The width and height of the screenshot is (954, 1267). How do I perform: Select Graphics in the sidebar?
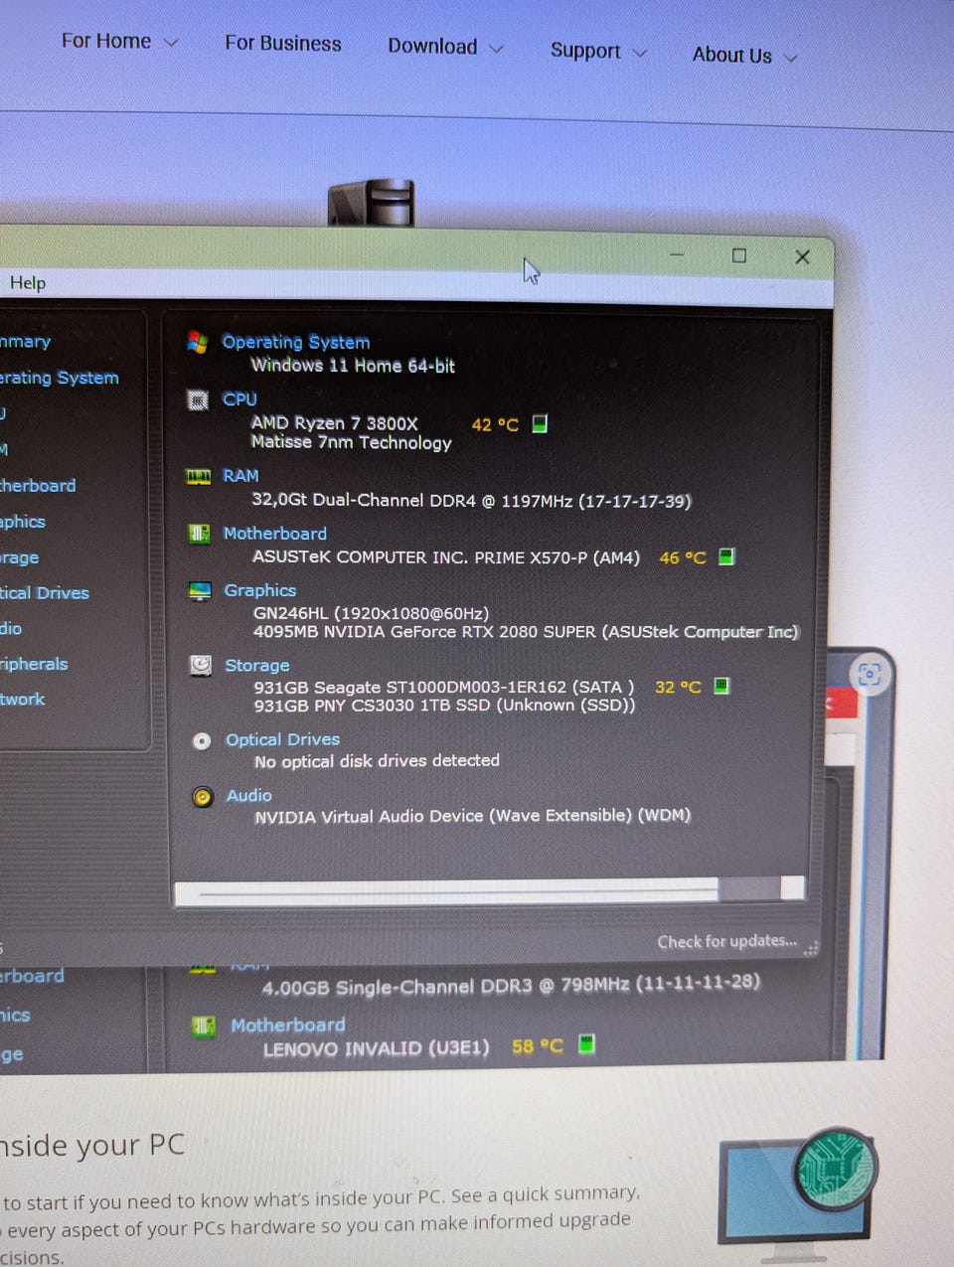click(23, 522)
